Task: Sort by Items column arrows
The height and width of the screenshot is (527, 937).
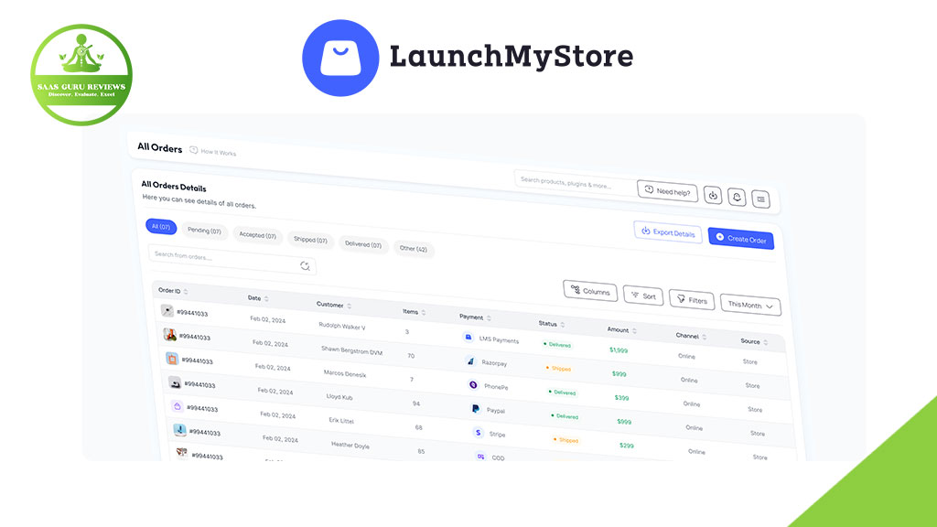Action: coord(423,313)
